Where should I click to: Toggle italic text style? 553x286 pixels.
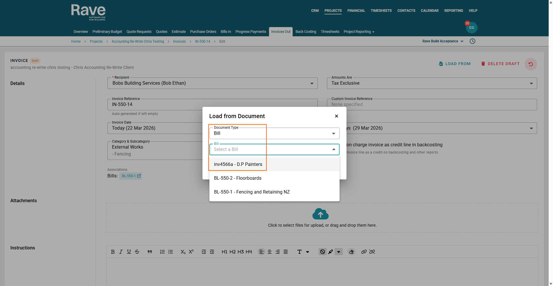[121, 252]
